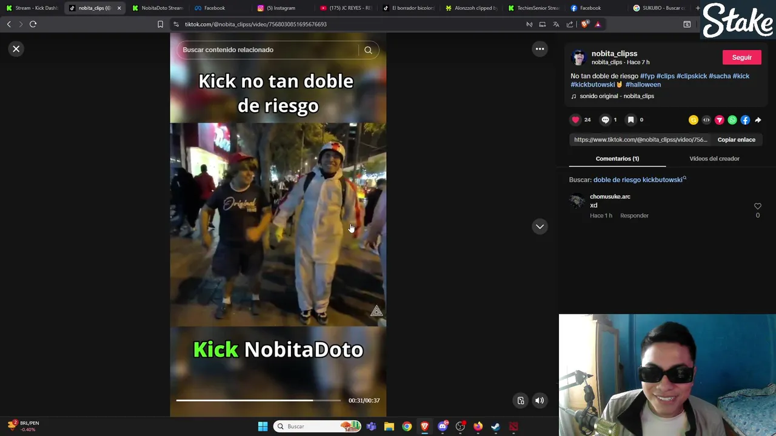Screen dimensions: 776x436
Task: Switch to Comentarios (1) tab
Action: 617,159
